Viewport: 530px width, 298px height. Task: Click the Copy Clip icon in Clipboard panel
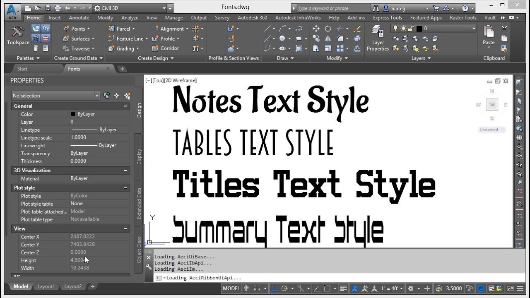click(504, 38)
